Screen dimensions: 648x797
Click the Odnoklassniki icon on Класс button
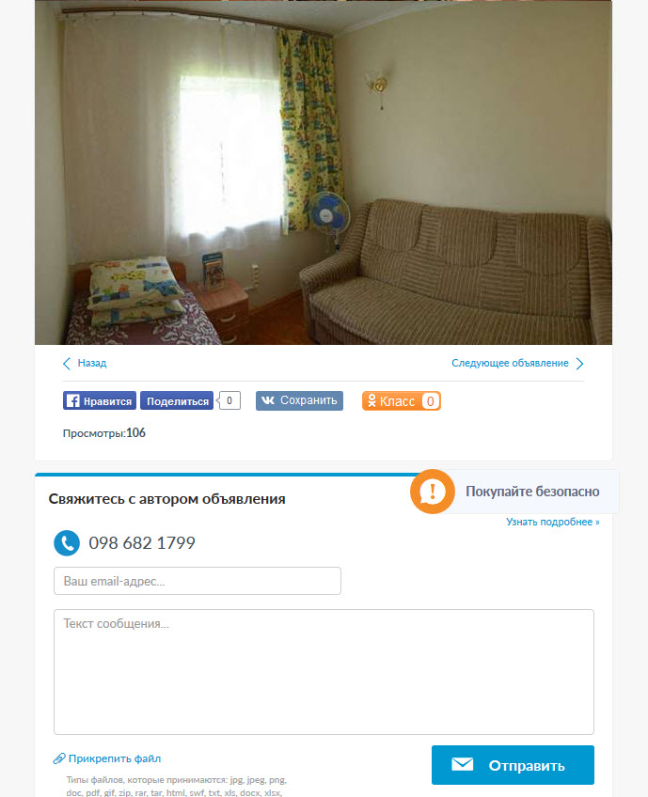point(371,401)
